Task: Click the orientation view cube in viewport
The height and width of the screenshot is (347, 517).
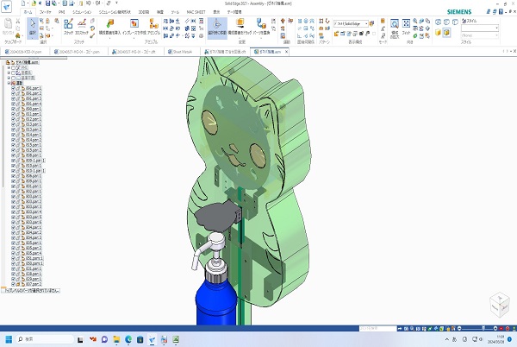Action: click(500, 305)
